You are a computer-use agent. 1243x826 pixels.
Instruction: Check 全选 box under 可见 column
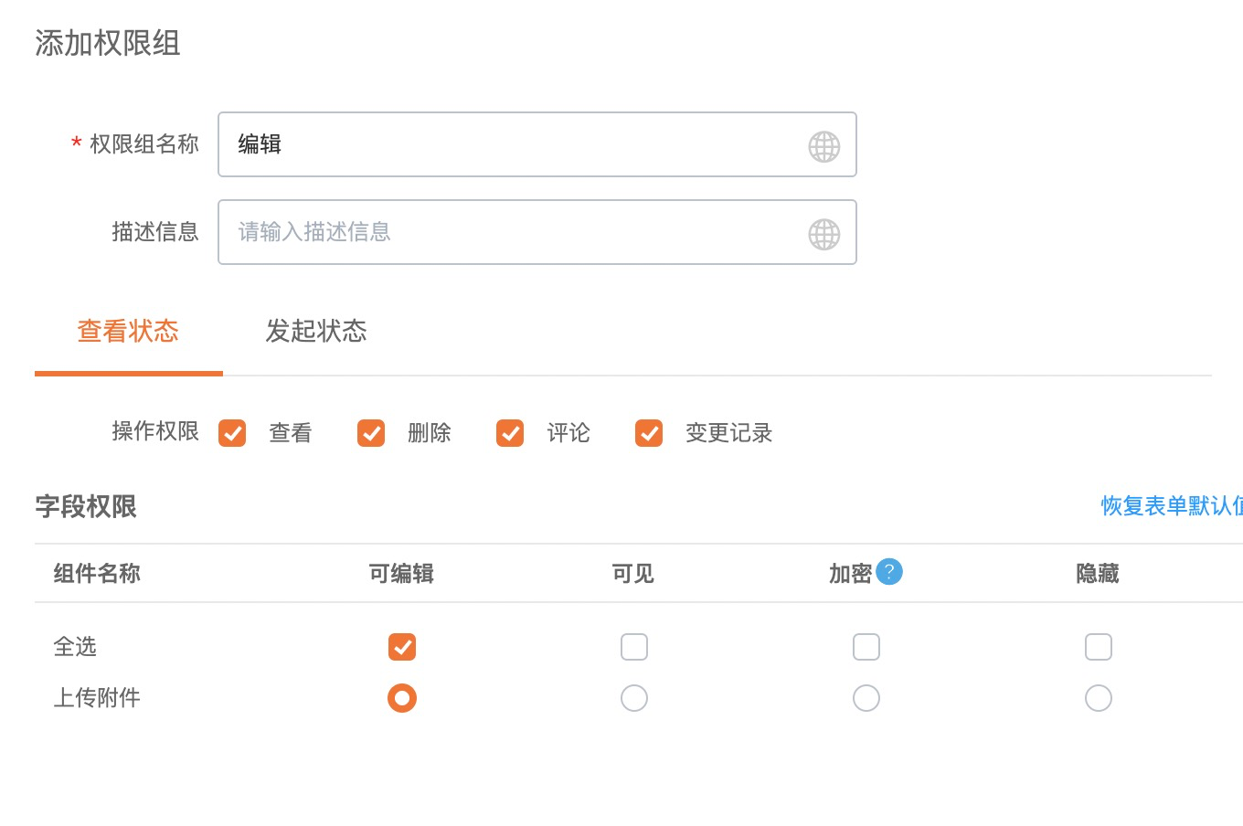click(x=634, y=647)
